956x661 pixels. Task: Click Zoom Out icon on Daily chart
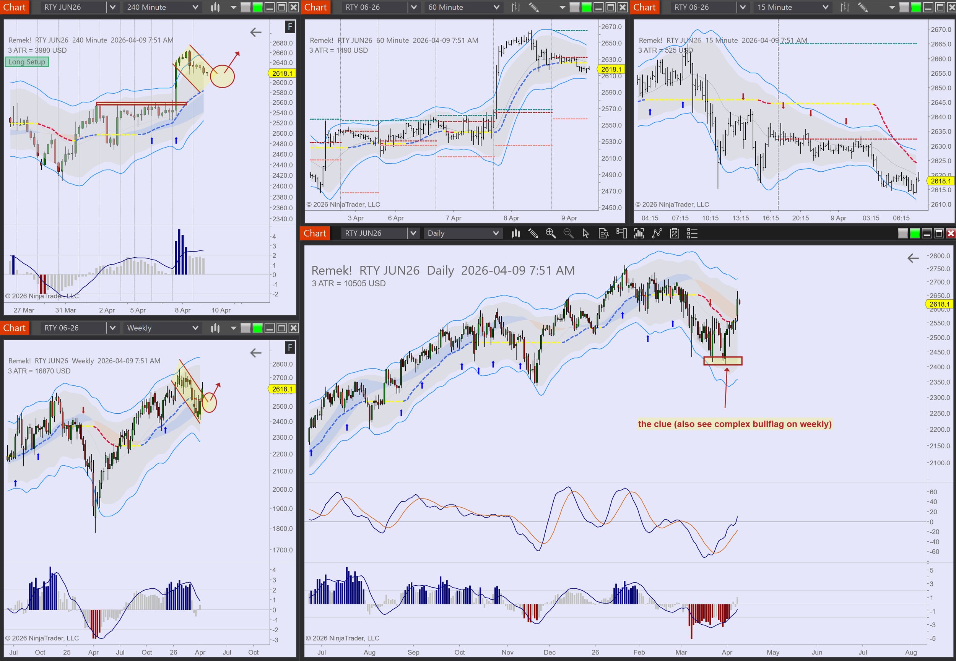click(x=568, y=234)
